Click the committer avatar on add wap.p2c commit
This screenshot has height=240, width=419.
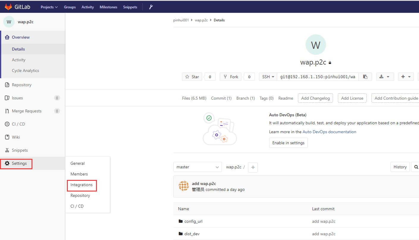(x=184, y=186)
